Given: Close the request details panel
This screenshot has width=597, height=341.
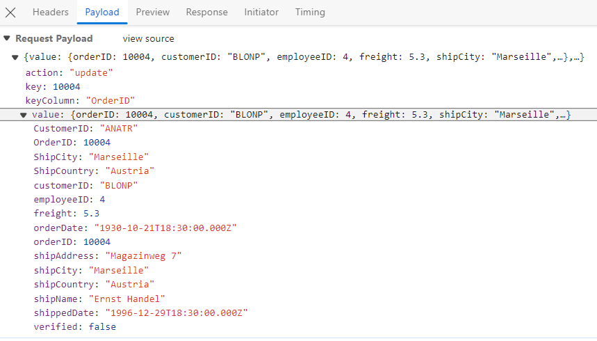Looking at the screenshot, I should click(x=10, y=13).
